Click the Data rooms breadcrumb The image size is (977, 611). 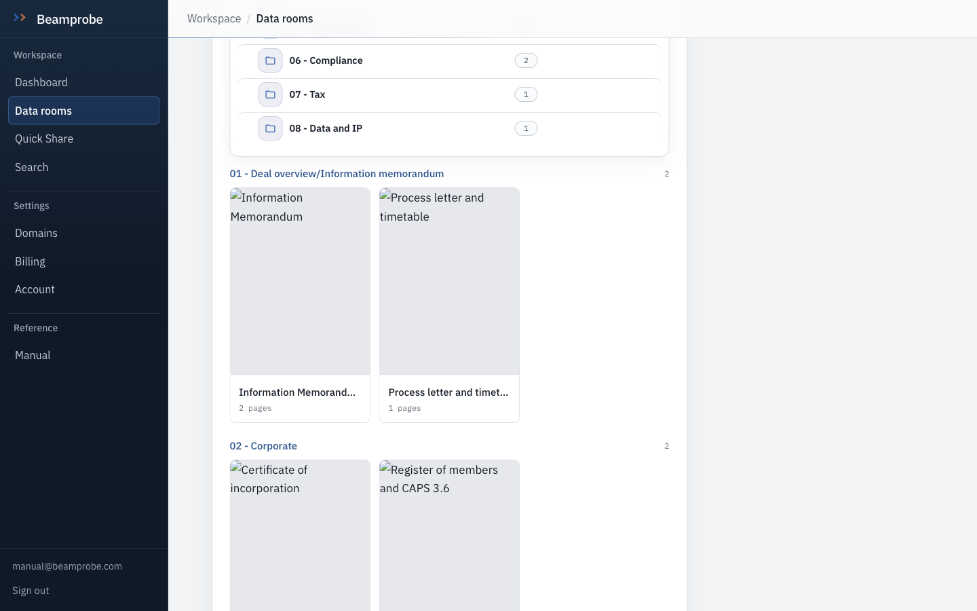click(x=284, y=18)
